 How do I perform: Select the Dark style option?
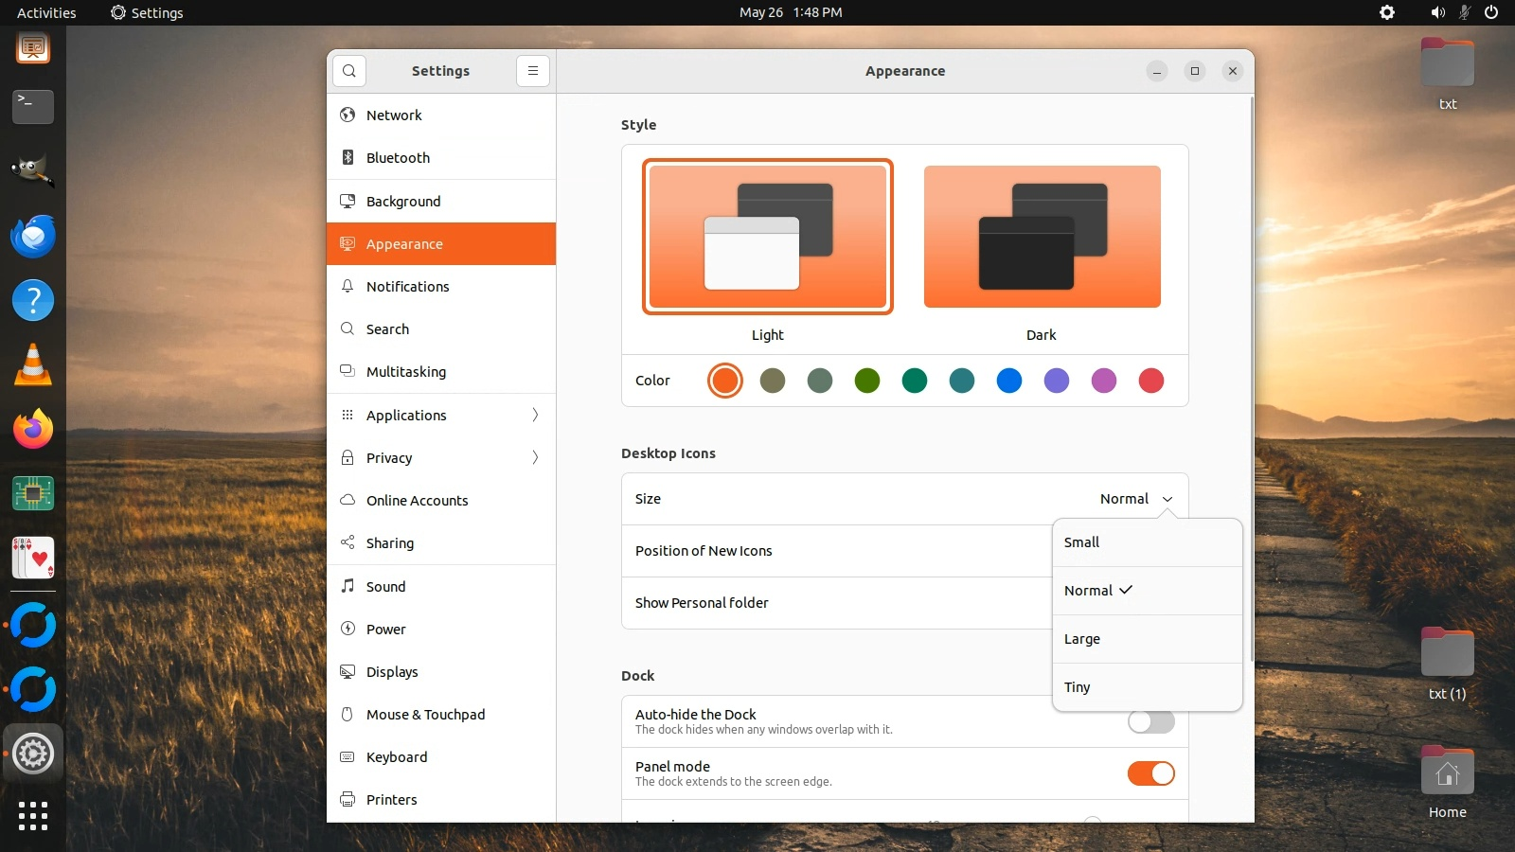[1042, 237]
